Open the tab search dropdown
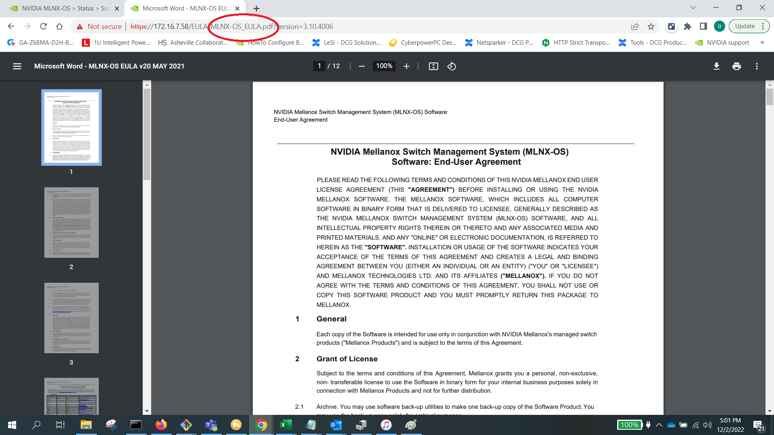The height and width of the screenshot is (435, 774). (693, 7)
